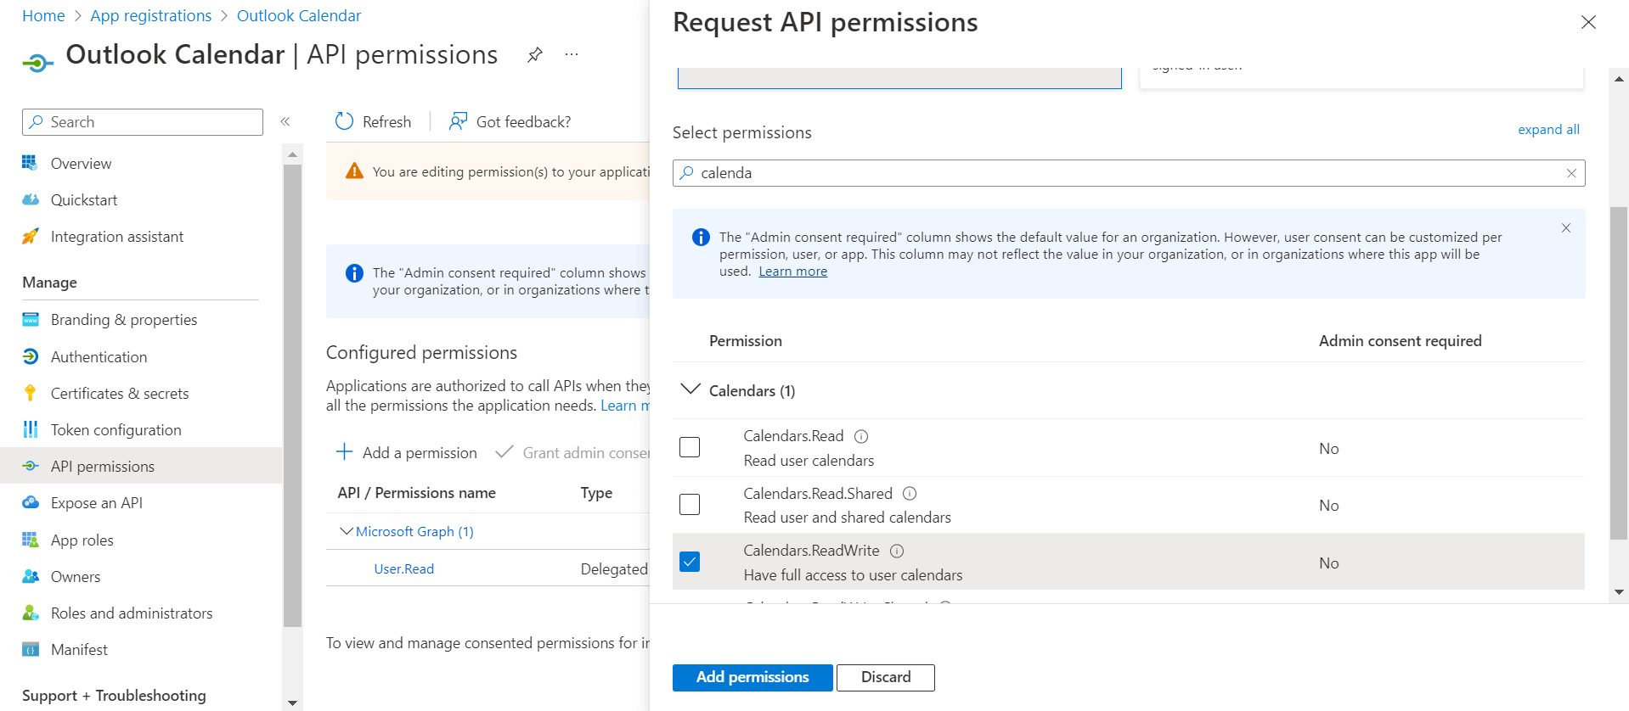Enable the Calendars.Read.Shared checkbox
1629x711 pixels.
(690, 505)
